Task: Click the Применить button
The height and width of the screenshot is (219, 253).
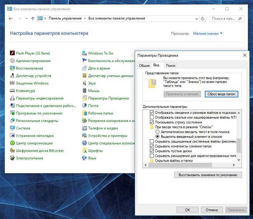Action: tap(236, 210)
